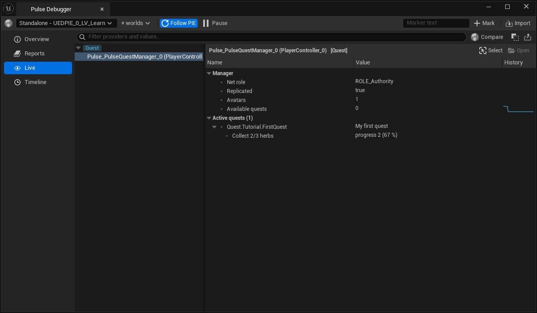Pause the live capture
Screen dimensions: 537x313
[215, 23]
